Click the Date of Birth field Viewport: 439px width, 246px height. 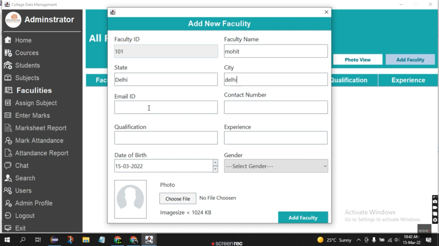[163, 166]
